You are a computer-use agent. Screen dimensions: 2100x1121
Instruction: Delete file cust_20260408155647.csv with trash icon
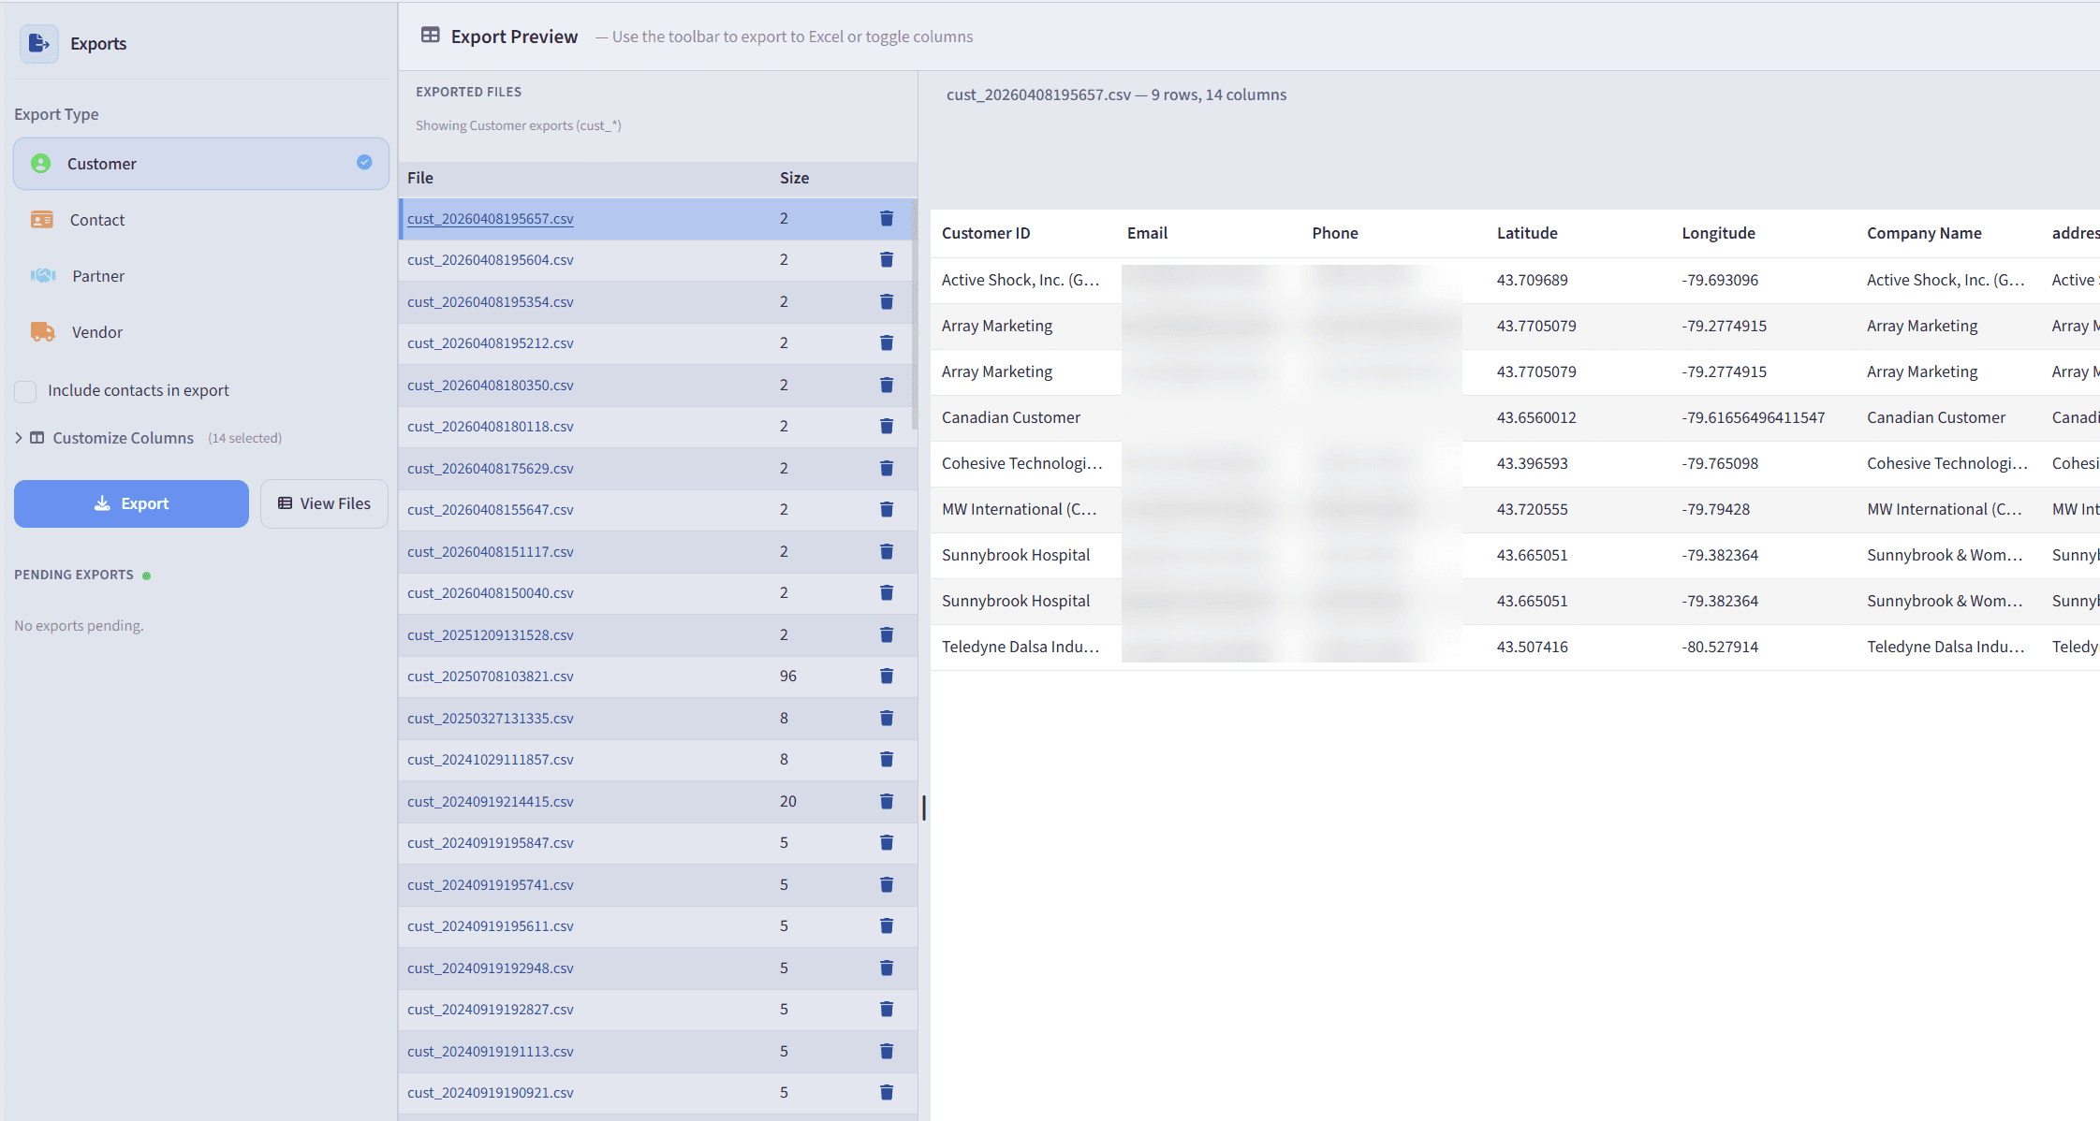pyautogui.click(x=887, y=509)
